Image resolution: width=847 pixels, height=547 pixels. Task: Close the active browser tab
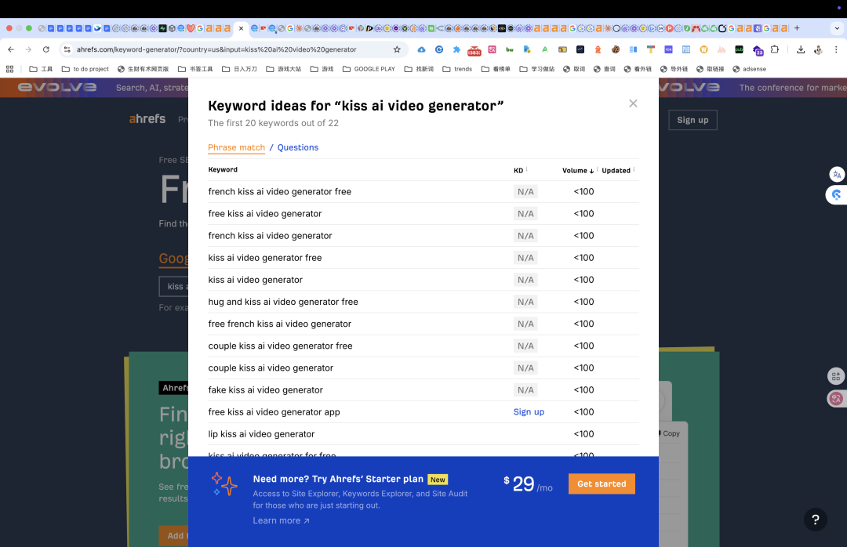(x=241, y=28)
